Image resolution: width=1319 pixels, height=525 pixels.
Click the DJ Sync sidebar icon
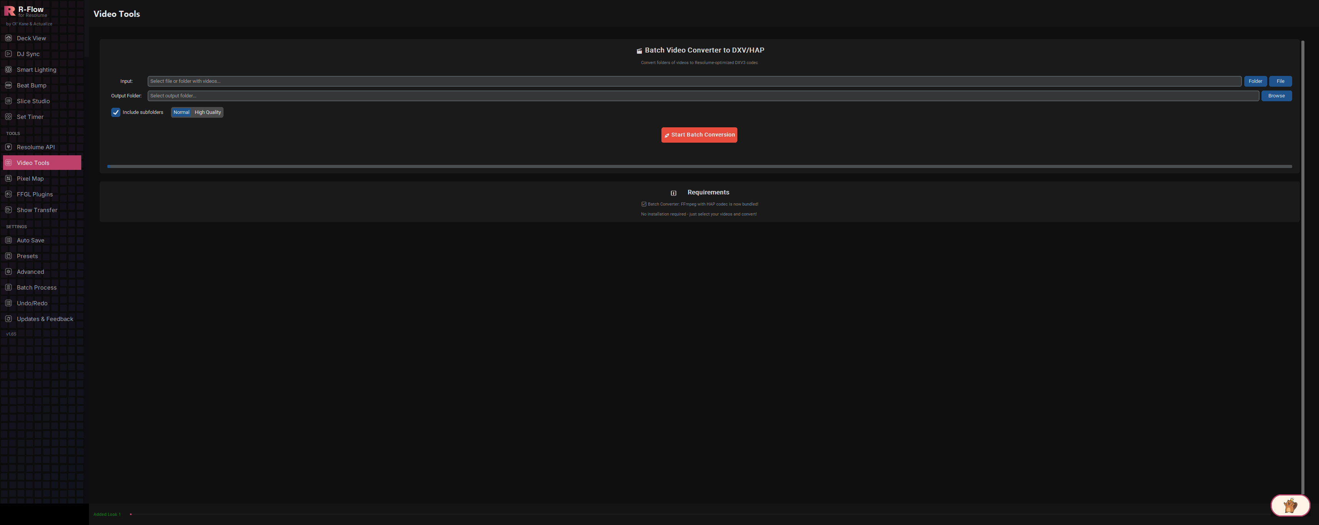coord(8,54)
